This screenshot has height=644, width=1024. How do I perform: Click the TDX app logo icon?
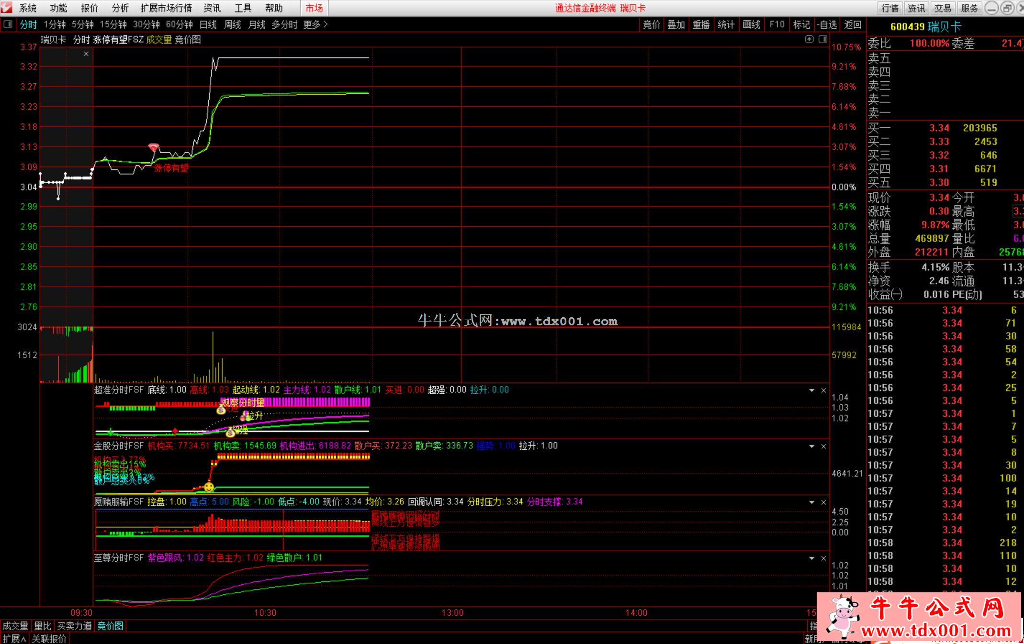[6, 7]
